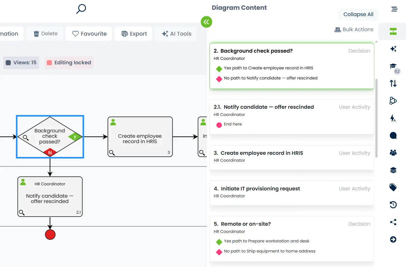The image size is (406, 267).
Task: Open the users group sidebar icon
Action: coord(393,153)
